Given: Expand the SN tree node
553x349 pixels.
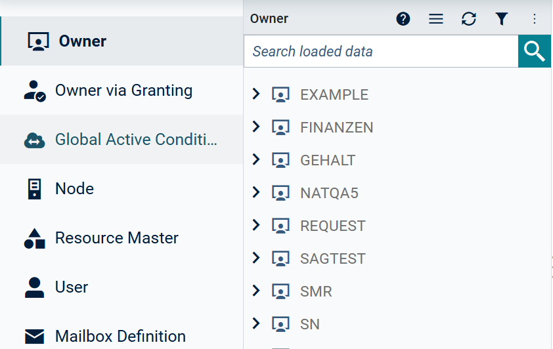Looking at the screenshot, I should [256, 323].
